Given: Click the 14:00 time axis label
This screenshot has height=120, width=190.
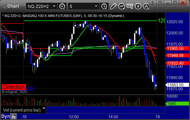Looking at the screenshot, I should click(113, 117).
